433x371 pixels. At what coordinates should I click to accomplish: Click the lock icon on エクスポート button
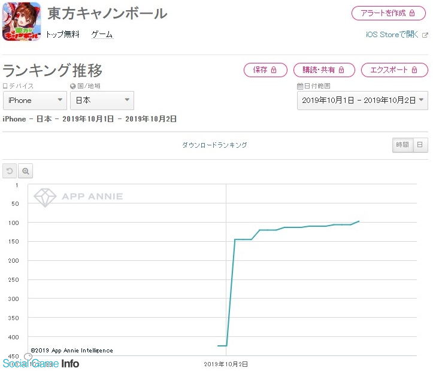[414, 70]
